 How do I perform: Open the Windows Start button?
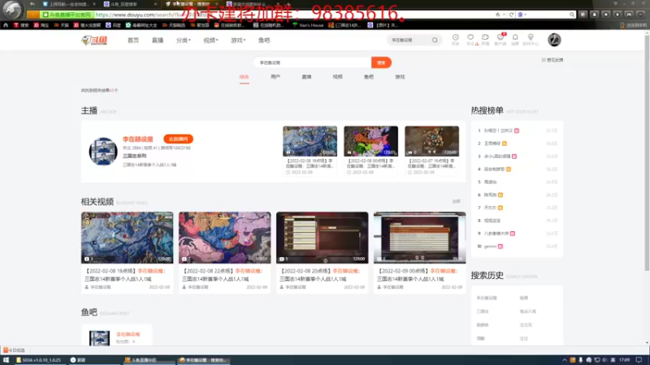click(x=6, y=360)
